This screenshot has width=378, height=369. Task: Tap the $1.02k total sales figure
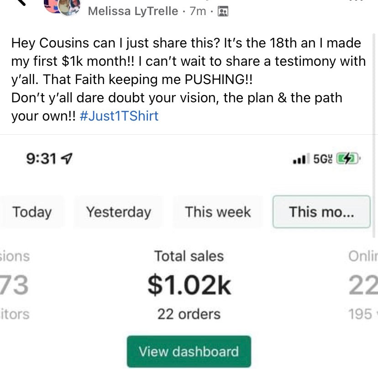189,285
